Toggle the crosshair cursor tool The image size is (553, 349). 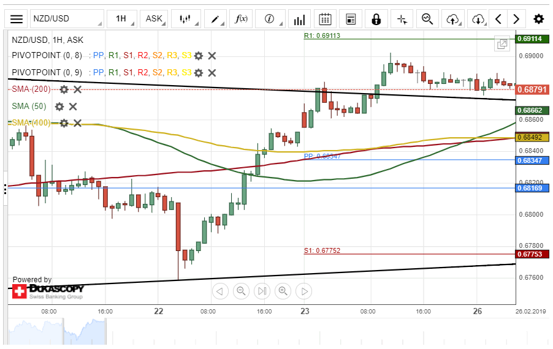[x=402, y=19]
